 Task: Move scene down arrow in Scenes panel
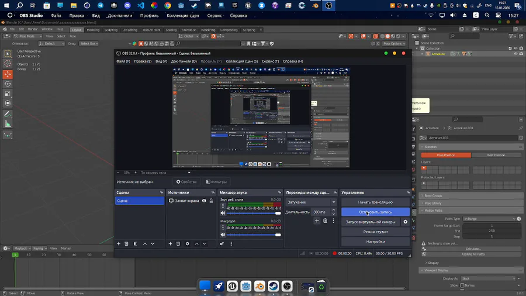[153, 244]
